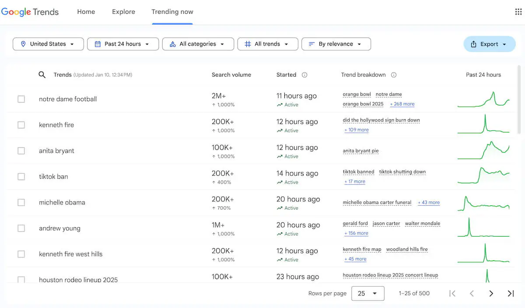This screenshot has width=525, height=308.
Task: Switch to the Explore tab
Action: pos(123,12)
